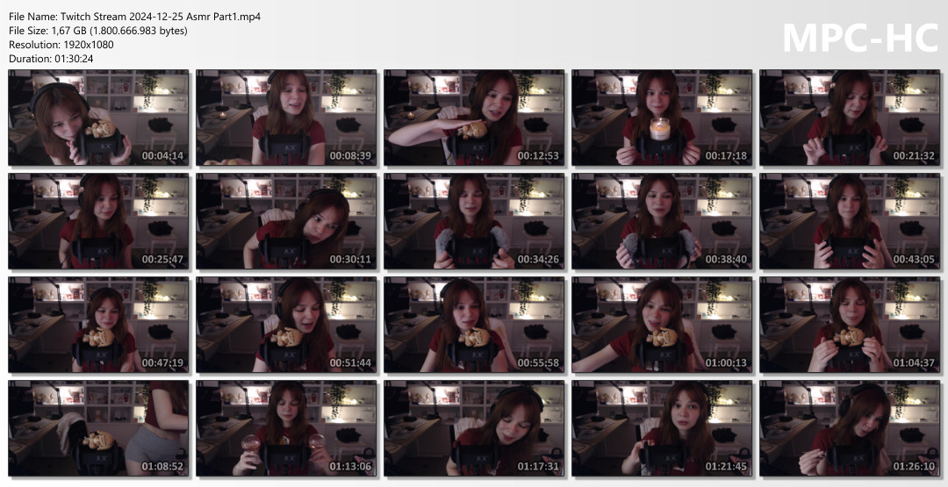
Task: Select the 00:55:58 thumbnail
Action: pos(474,325)
